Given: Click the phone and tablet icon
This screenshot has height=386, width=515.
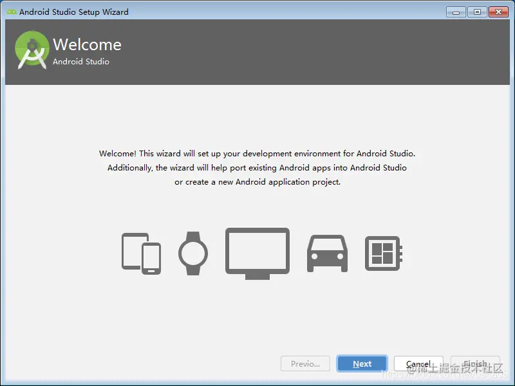Looking at the screenshot, I should 141,253.
